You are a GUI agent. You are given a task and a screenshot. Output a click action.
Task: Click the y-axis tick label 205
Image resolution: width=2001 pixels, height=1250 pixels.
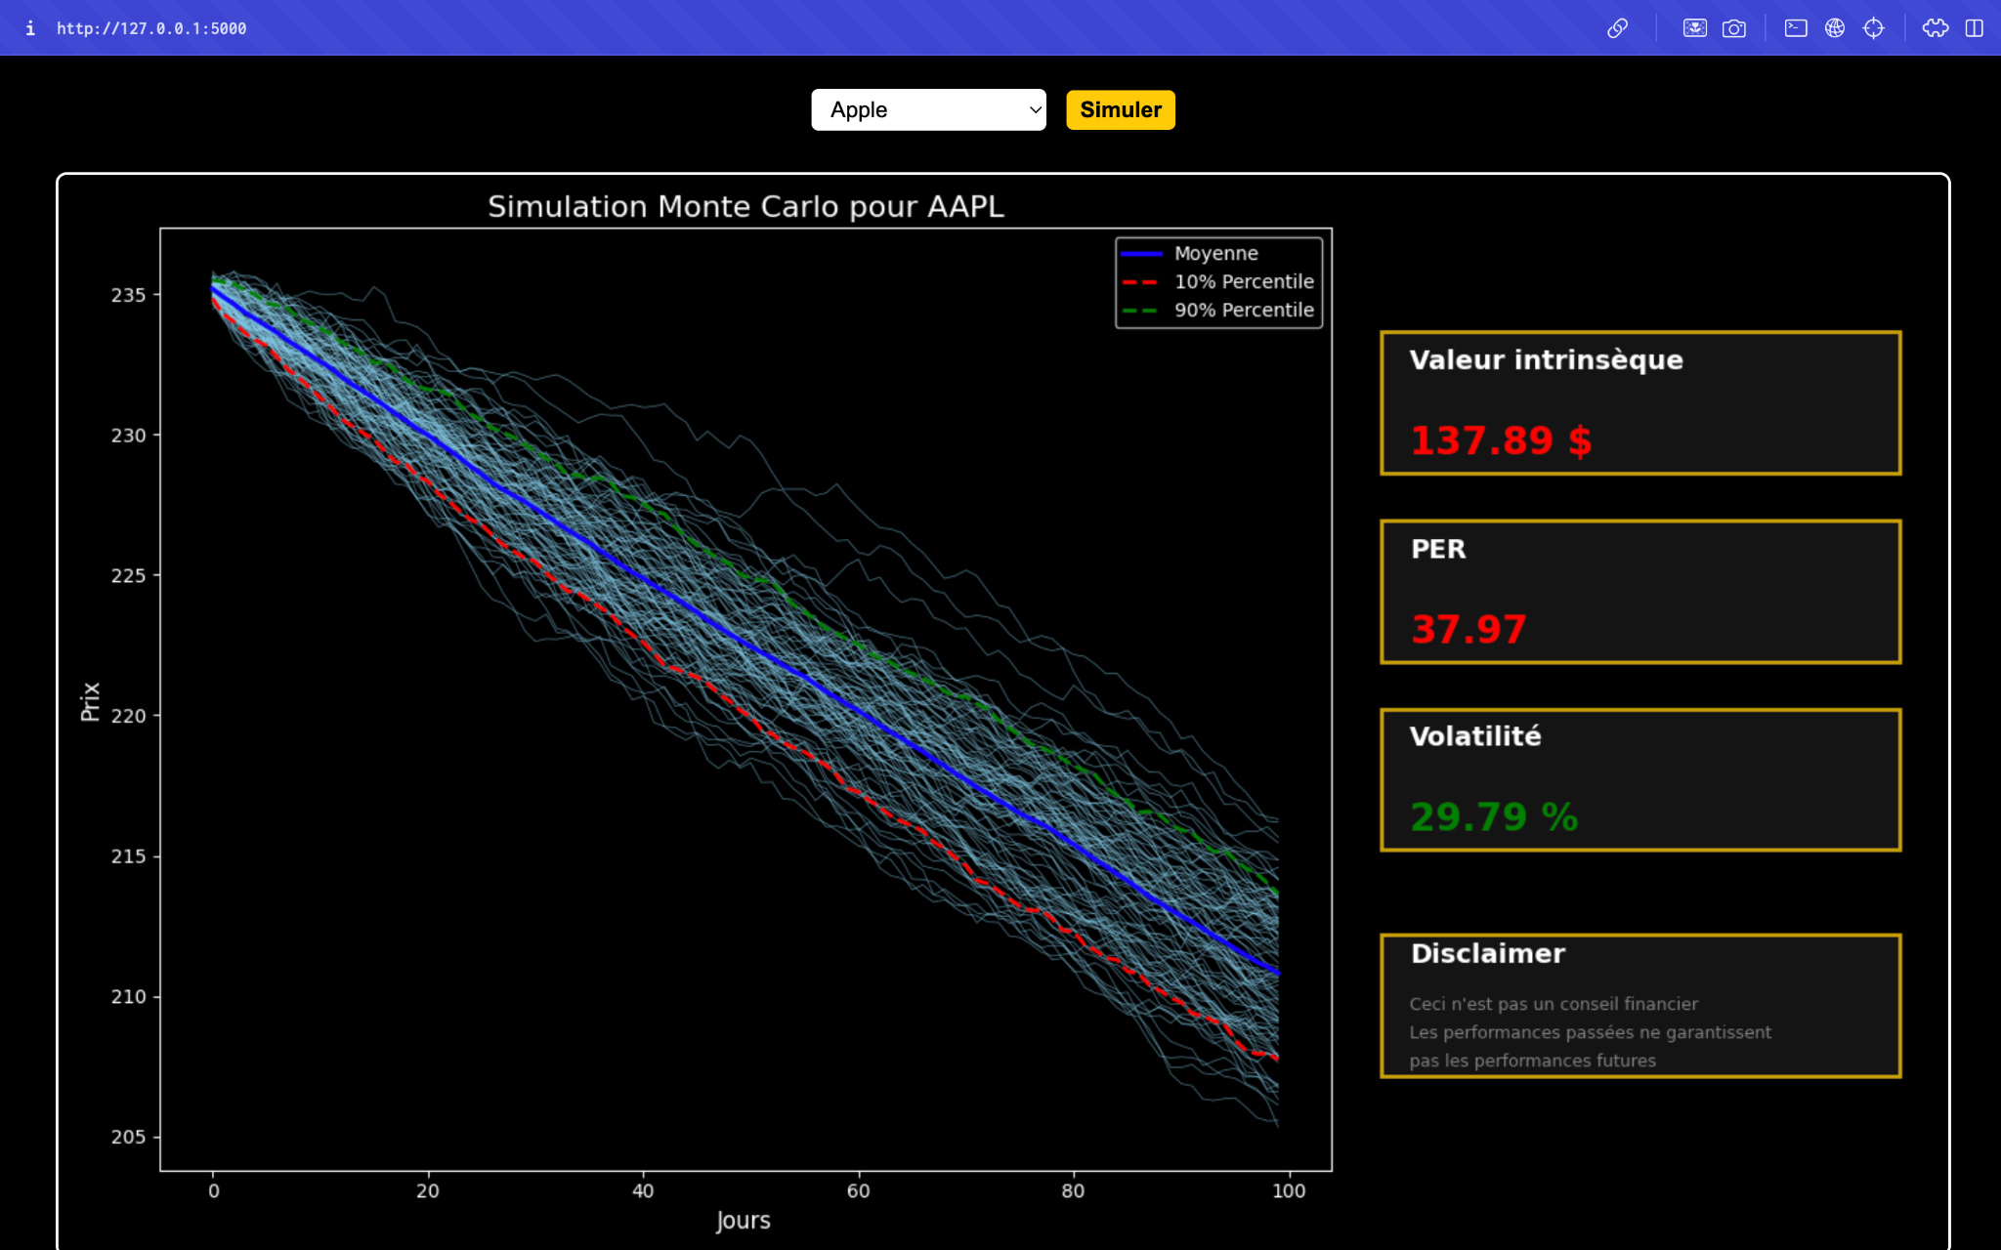tap(128, 1137)
